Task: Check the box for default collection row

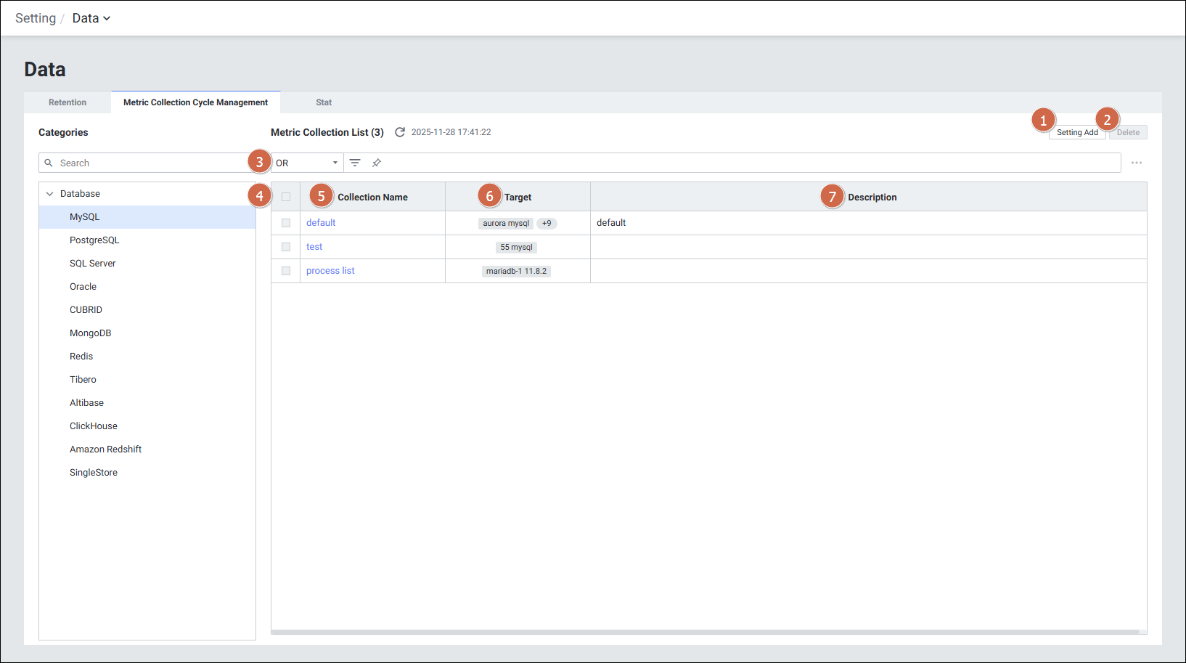Action: click(286, 223)
